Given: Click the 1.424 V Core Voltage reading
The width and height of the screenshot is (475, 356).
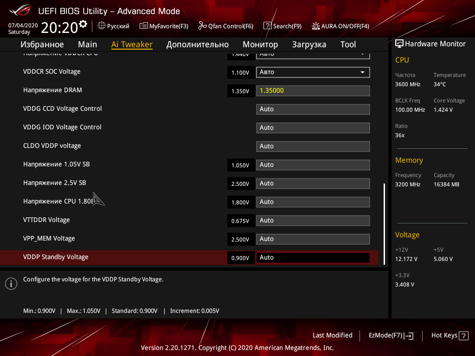Looking at the screenshot, I should click(443, 109).
